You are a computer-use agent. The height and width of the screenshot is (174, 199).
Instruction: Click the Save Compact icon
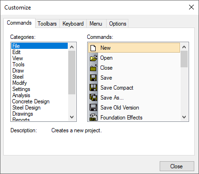pos(93,88)
